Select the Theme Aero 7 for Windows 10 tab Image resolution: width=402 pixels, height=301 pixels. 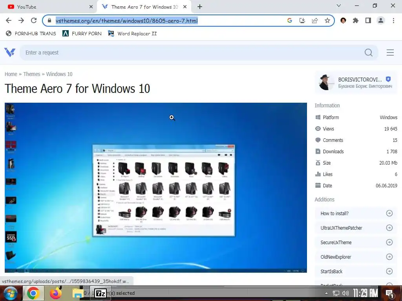tap(144, 7)
